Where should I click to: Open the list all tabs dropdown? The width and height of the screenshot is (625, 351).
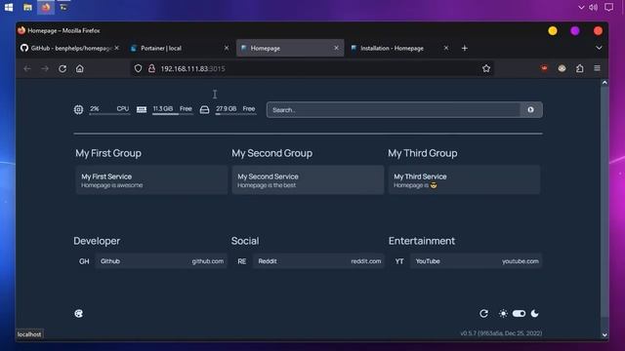pos(599,48)
